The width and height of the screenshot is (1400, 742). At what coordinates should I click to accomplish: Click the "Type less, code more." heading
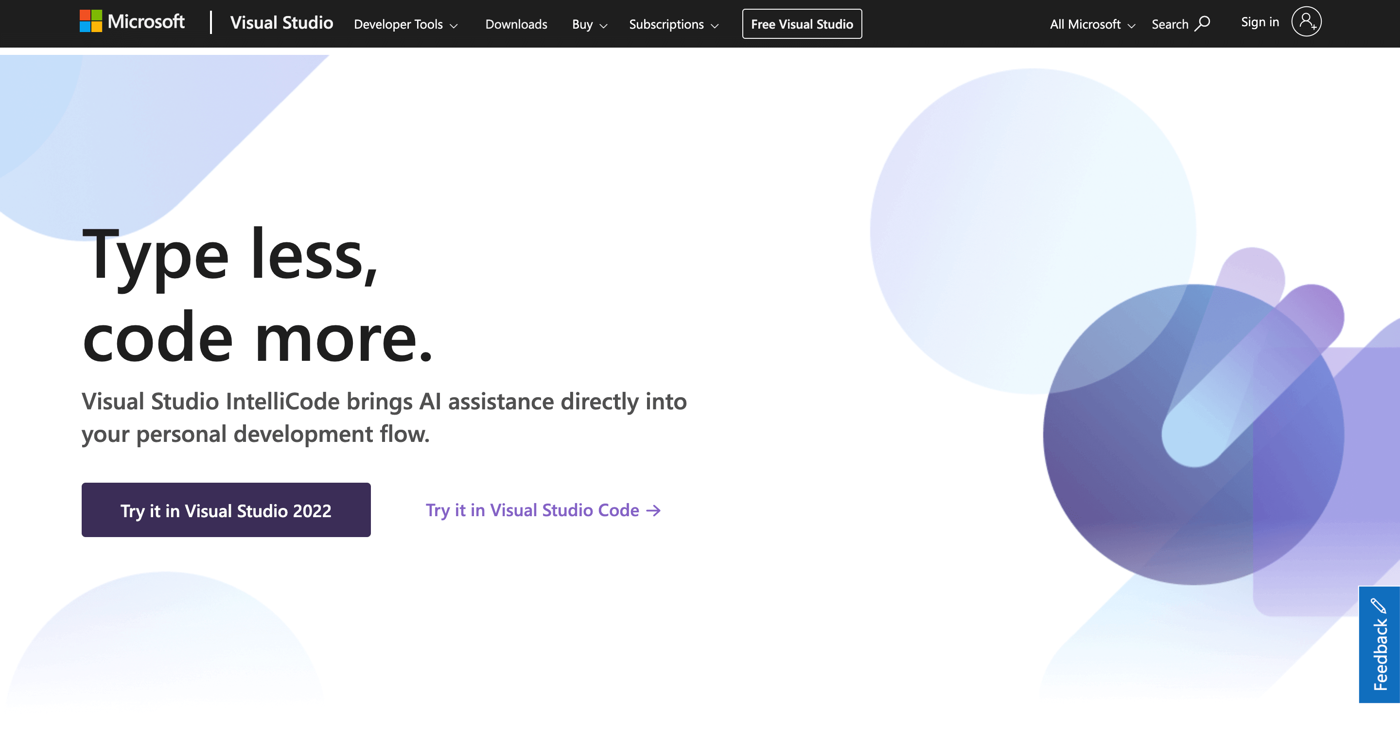[x=257, y=296]
